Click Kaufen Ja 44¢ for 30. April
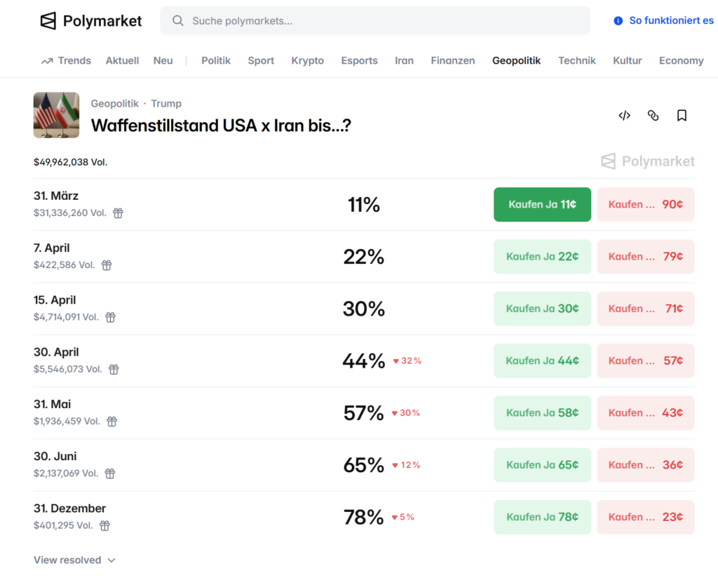This screenshot has width=718, height=585. 542,361
